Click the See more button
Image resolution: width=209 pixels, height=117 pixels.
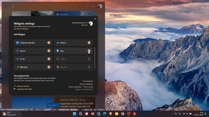pyautogui.click(x=53, y=105)
